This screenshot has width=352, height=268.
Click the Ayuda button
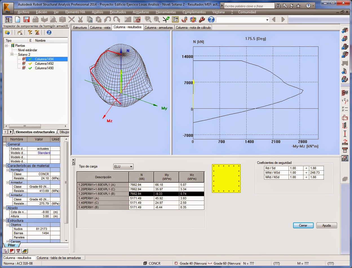326,225
